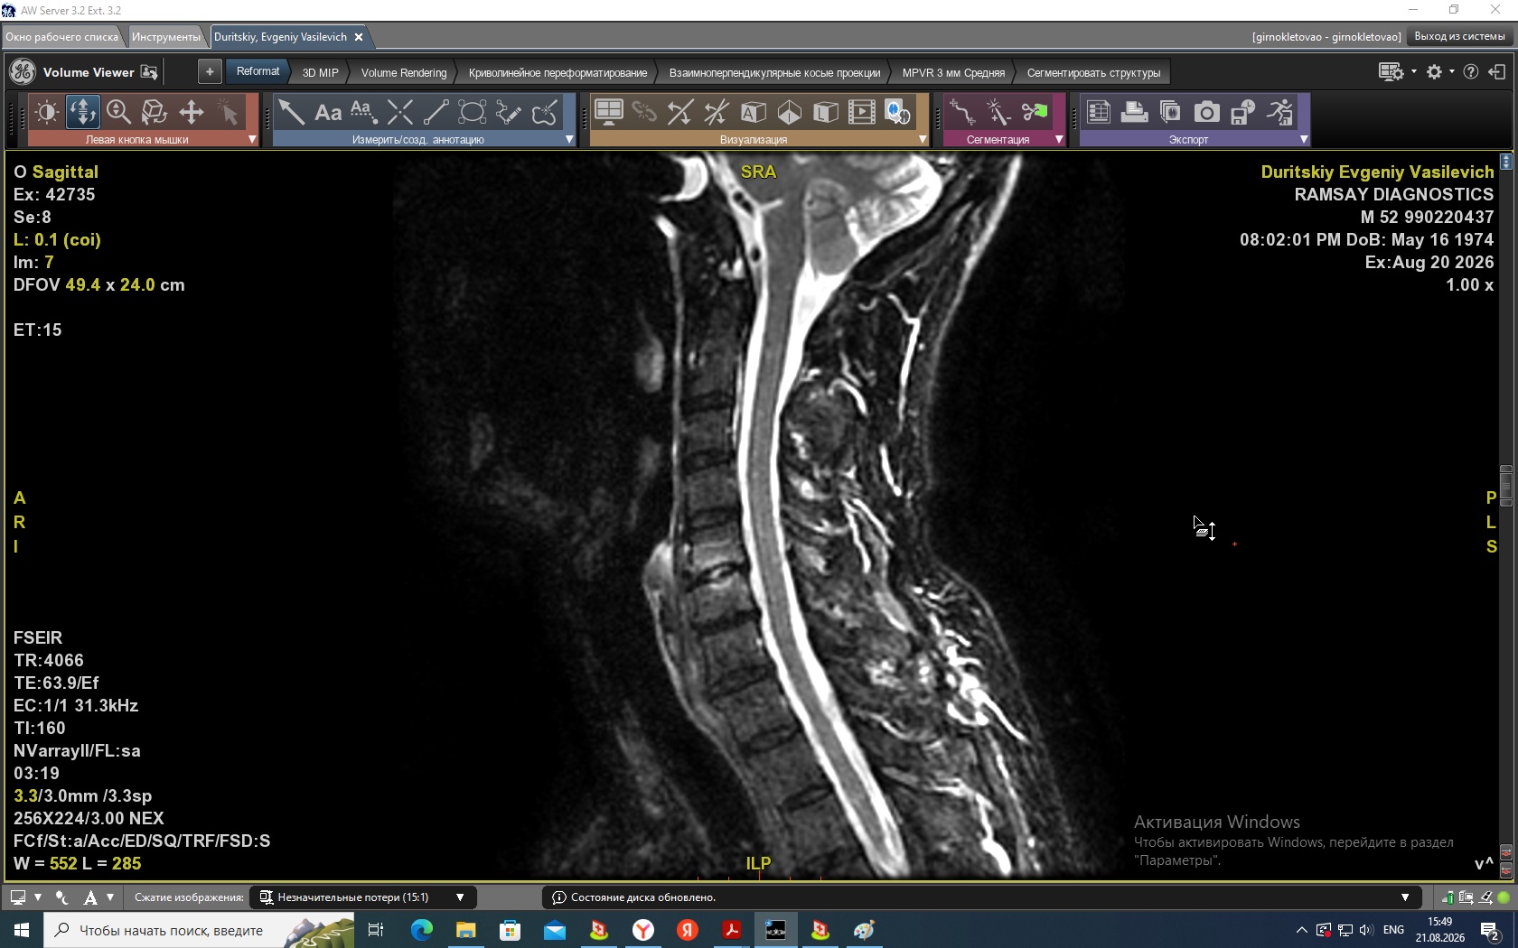Select the Aa text annotation tool

point(328,113)
